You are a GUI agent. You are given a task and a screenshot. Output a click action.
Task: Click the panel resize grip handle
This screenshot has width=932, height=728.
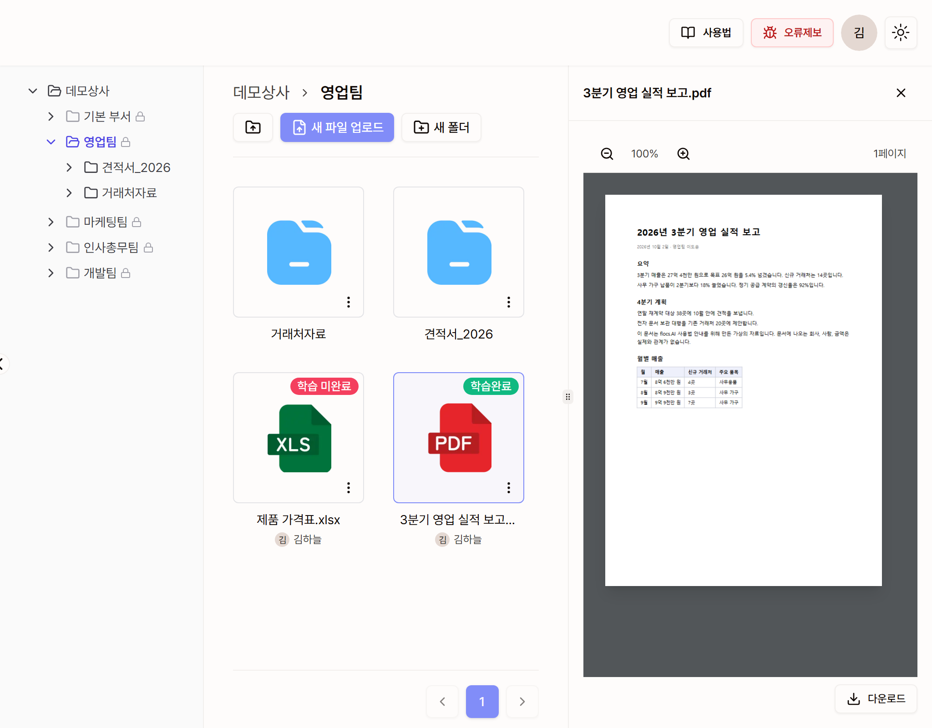568,397
